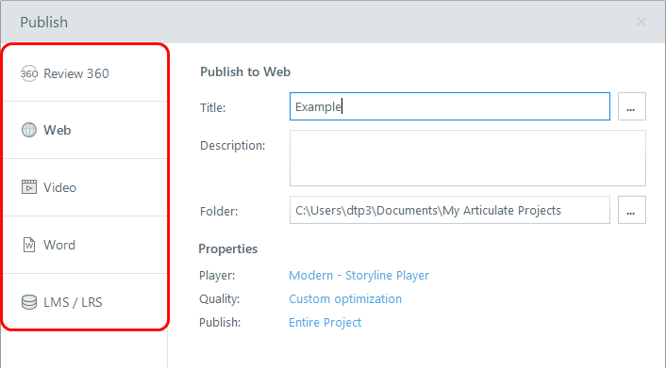Select the LMS / LRS publish option
Screen dimensions: 666x368
tap(85, 301)
